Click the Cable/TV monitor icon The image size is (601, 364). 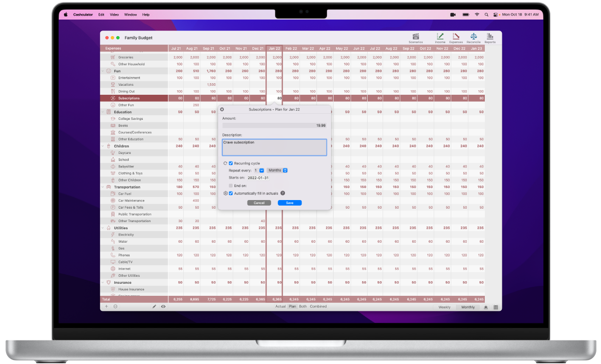click(113, 262)
